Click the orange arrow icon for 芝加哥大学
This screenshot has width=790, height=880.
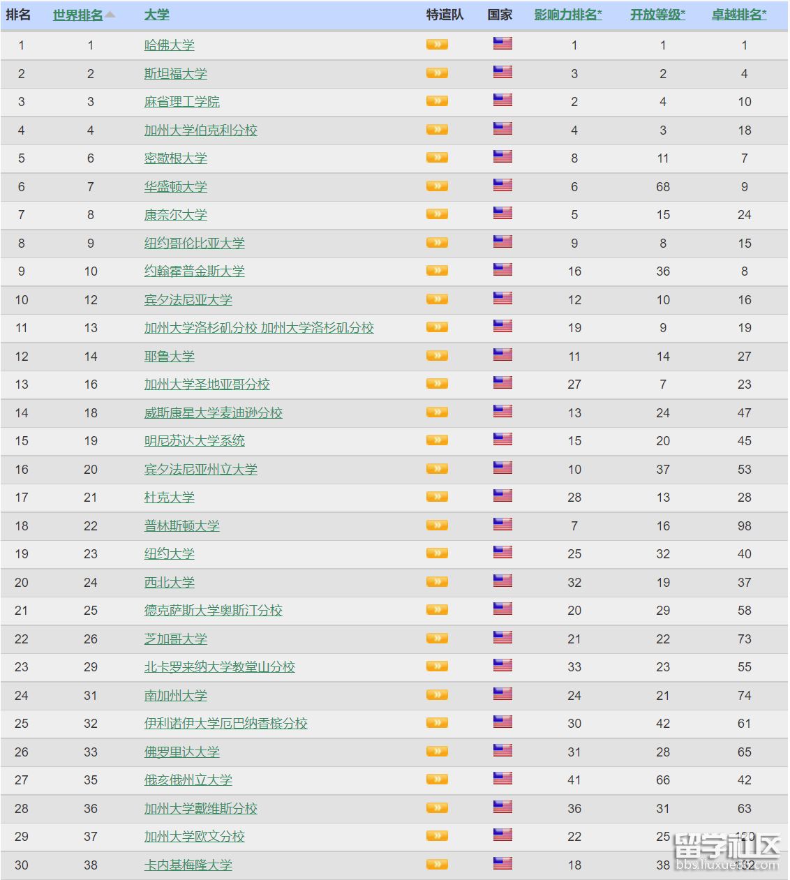click(437, 638)
